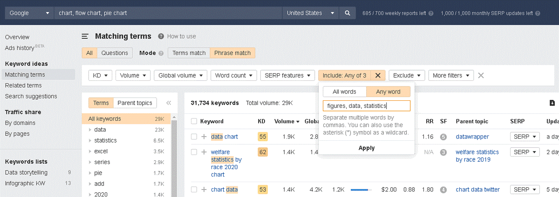The width and height of the screenshot is (559, 197).
Task: Click the magnifier search button
Action: click(x=347, y=13)
